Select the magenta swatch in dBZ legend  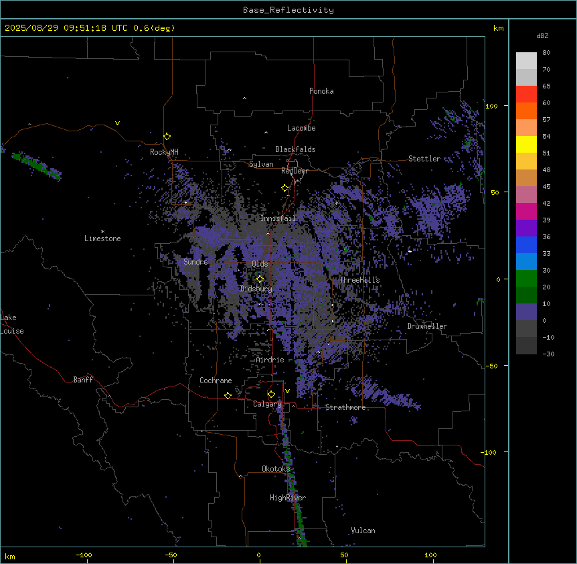coord(526,211)
